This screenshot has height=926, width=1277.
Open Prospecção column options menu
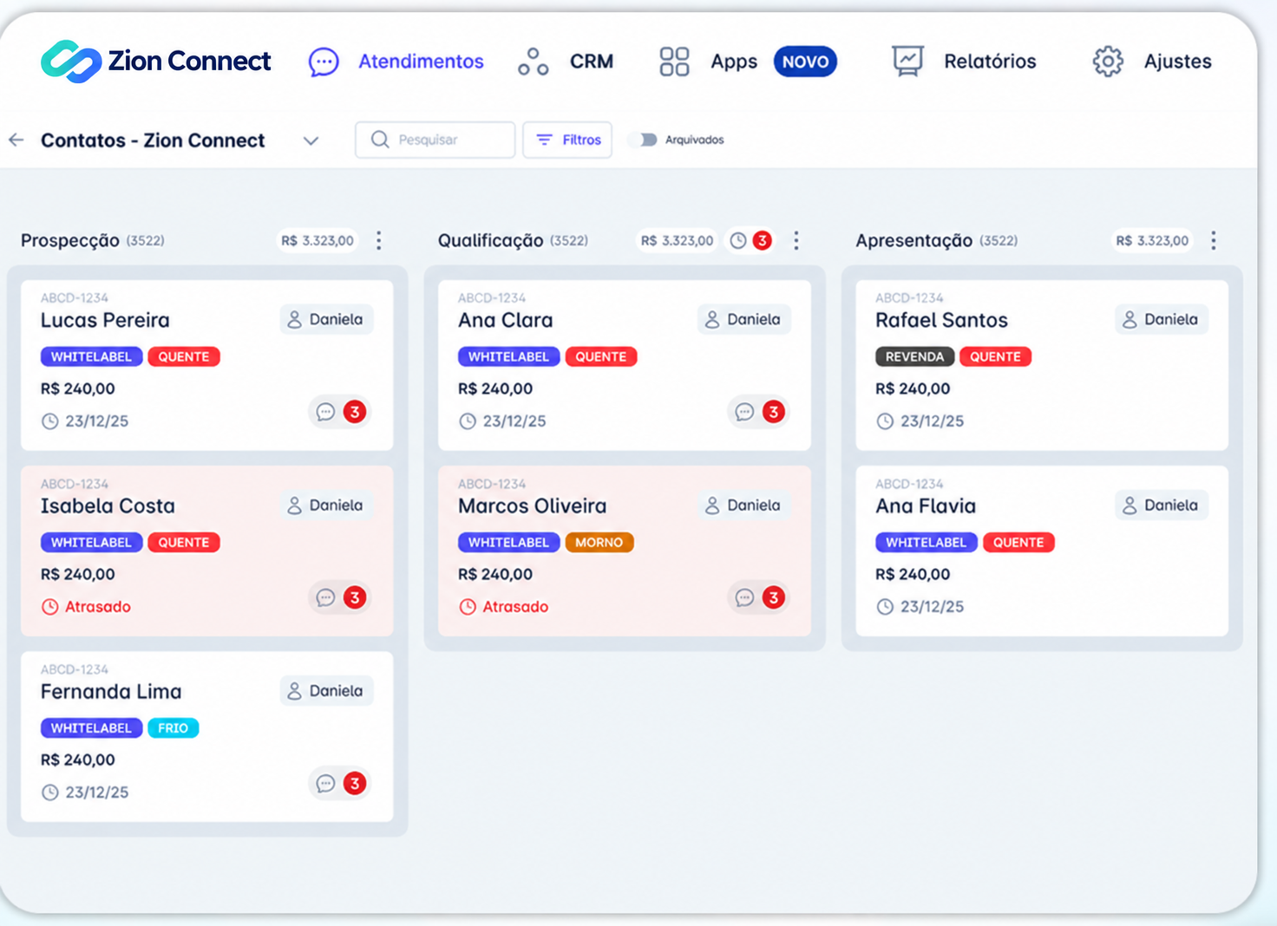[x=379, y=240]
